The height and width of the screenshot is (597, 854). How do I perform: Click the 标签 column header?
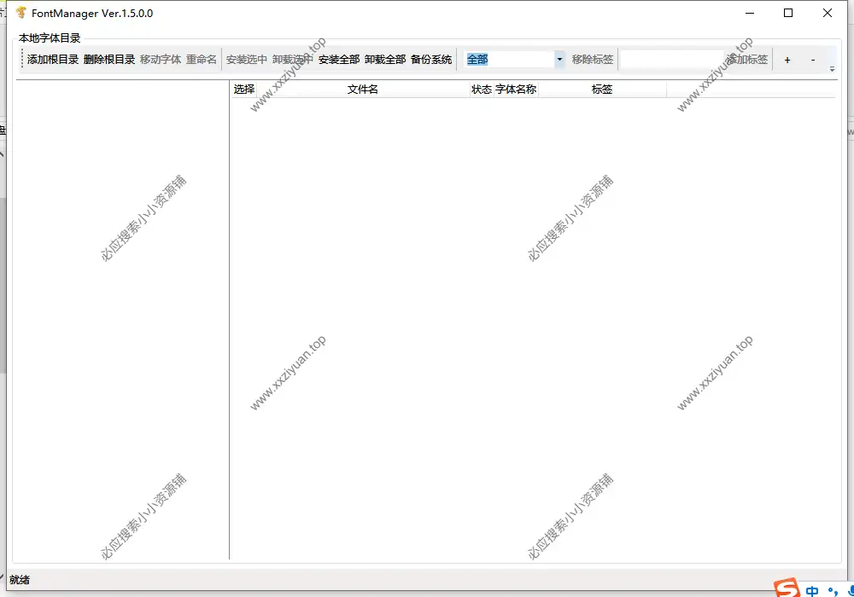coord(602,90)
